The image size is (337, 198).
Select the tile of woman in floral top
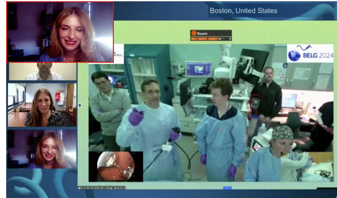(42, 105)
